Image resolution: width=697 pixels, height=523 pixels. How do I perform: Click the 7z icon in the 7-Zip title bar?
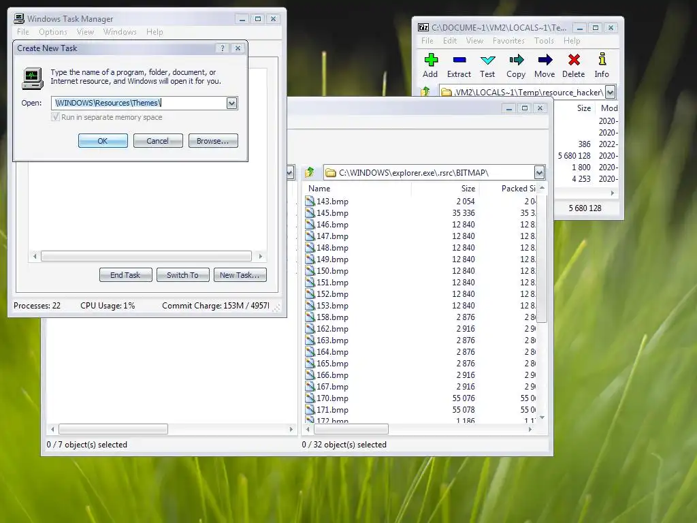pyautogui.click(x=423, y=27)
